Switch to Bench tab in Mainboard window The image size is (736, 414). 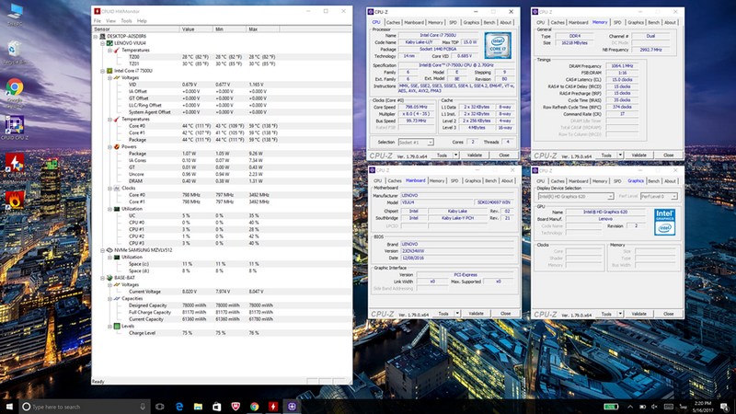tap(490, 180)
